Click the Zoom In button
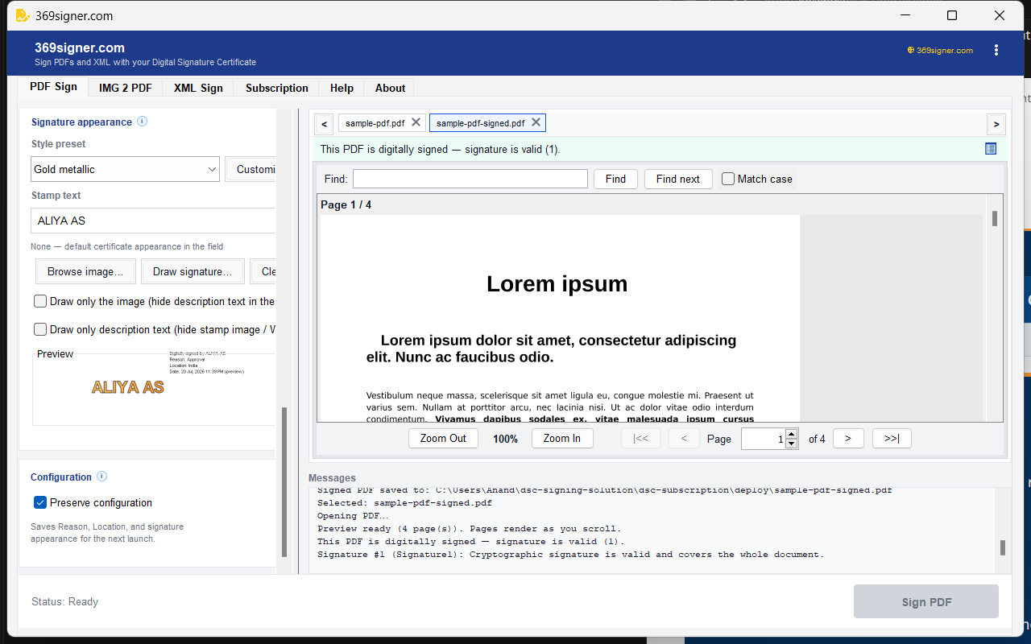Viewport: 1031px width, 644px height. coord(562,439)
